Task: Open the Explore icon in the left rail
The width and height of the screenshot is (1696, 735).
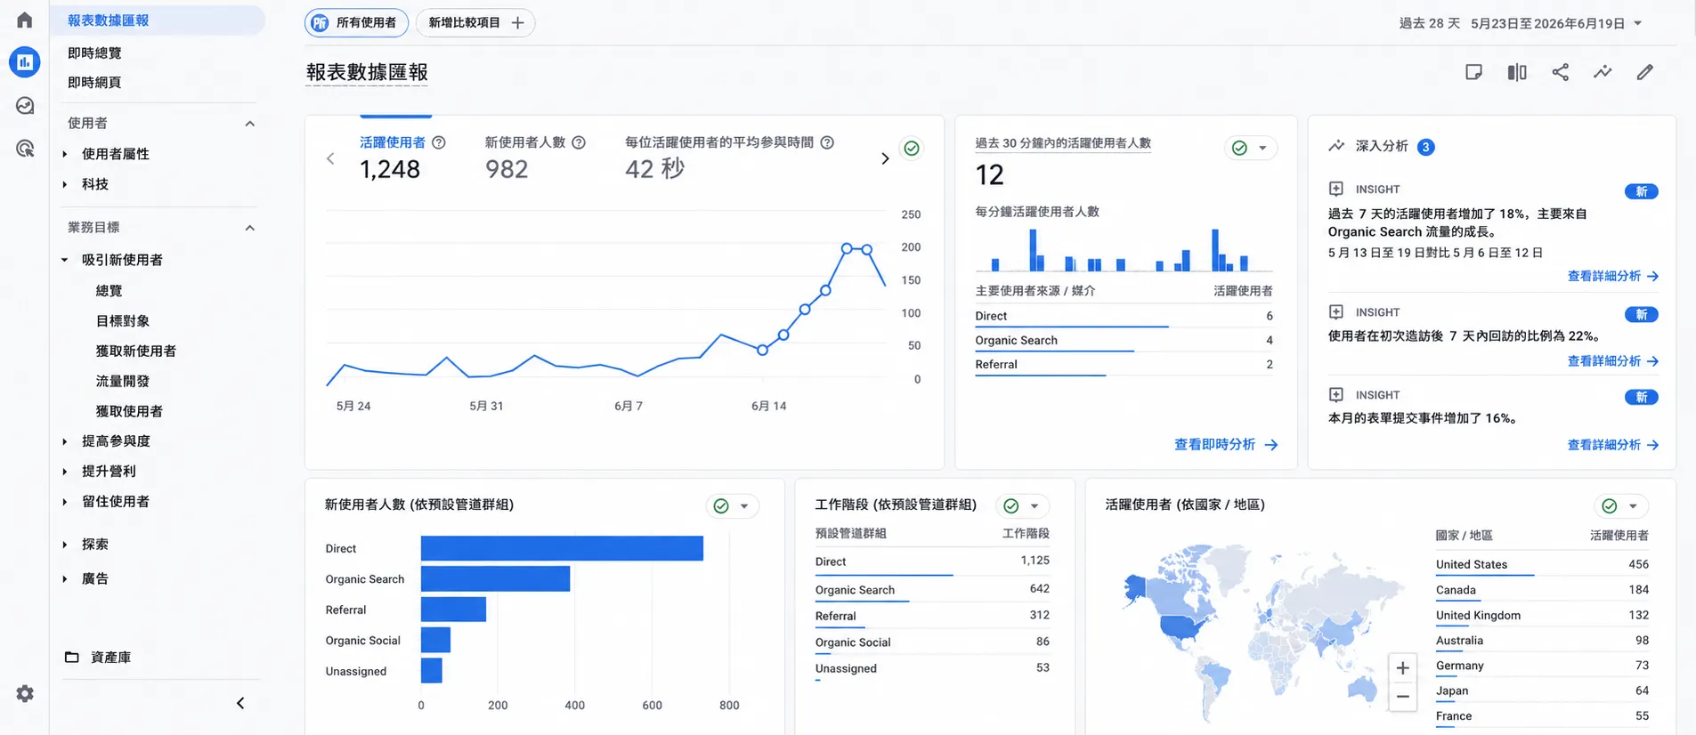Action: [25, 106]
